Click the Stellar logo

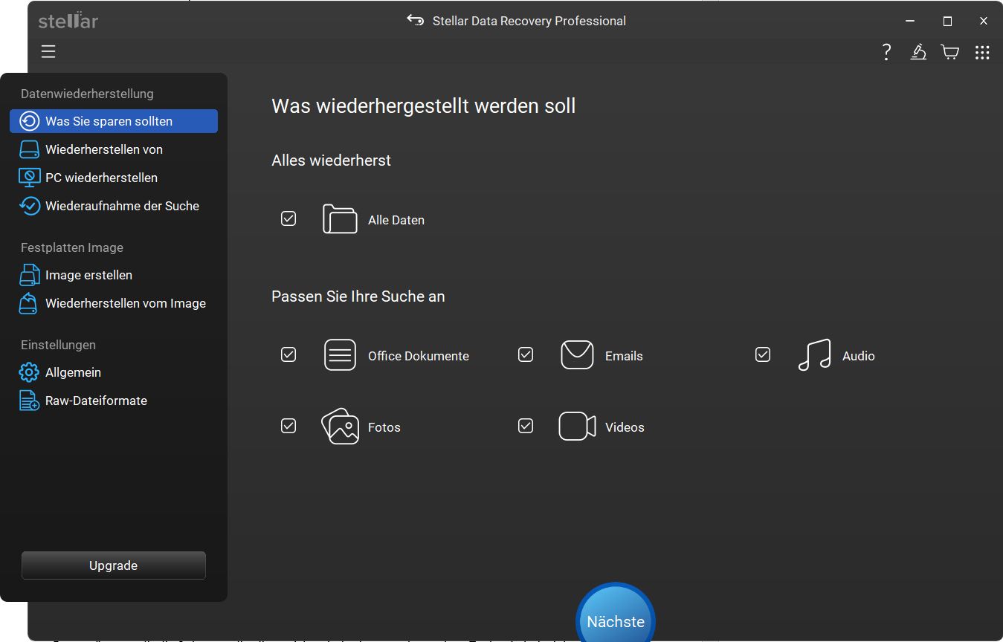68,21
